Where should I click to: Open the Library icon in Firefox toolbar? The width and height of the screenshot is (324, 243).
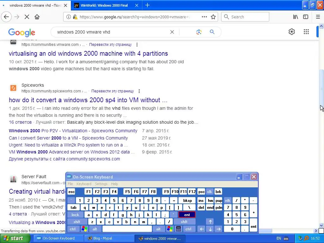click(x=296, y=17)
